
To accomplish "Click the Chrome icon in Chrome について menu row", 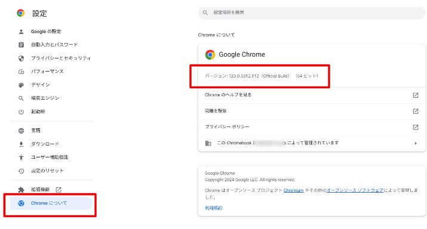I will point(21,203).
